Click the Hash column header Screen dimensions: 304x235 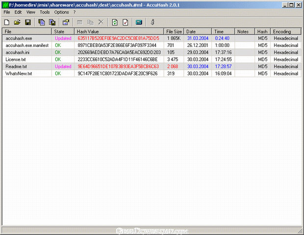coord(262,31)
